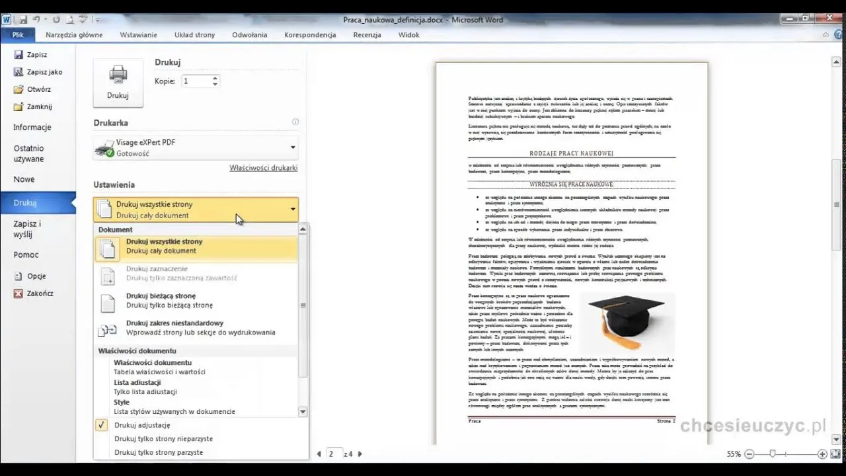This screenshot has height=476, width=846.
Task: Go to previous preview page arrow
Action: 319,454
